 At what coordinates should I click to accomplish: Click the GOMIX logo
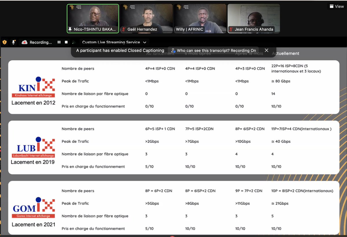(33, 208)
